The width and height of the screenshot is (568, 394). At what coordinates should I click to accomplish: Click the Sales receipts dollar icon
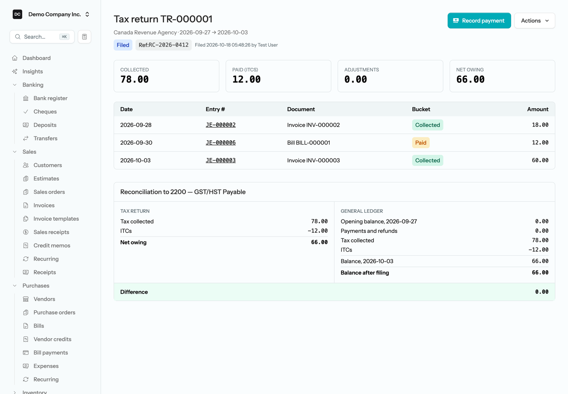(x=26, y=232)
